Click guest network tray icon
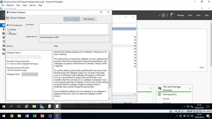 [x=188, y=106]
